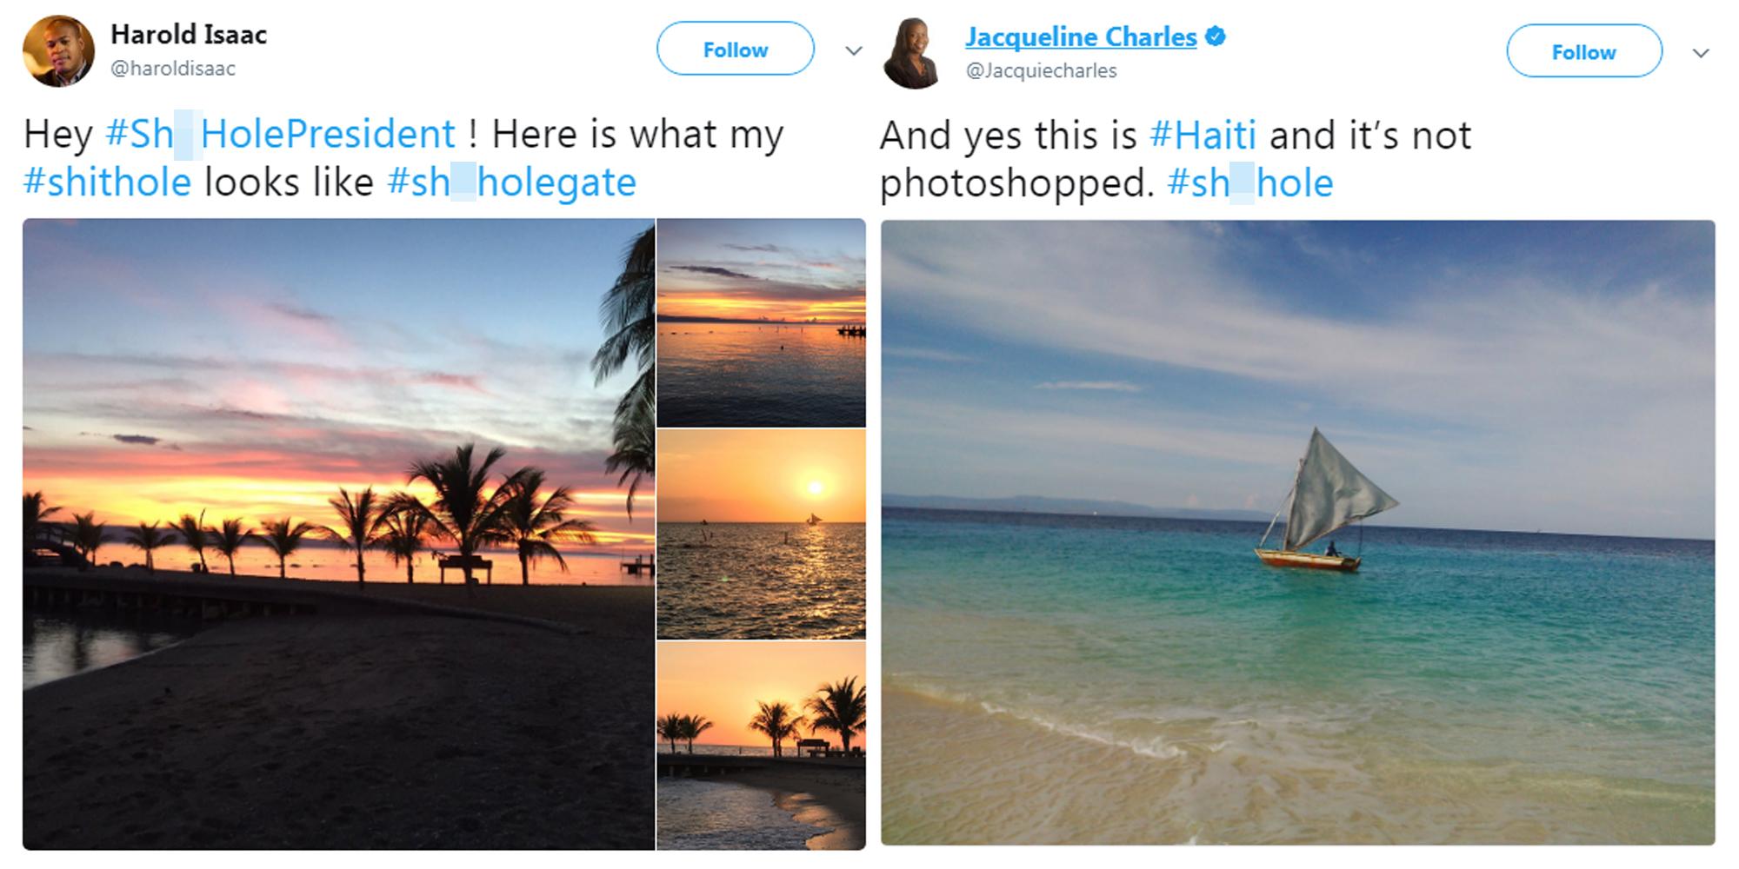Click the verified badge next to Jacqueline Charles
This screenshot has width=1739, height=869.
click(1217, 35)
